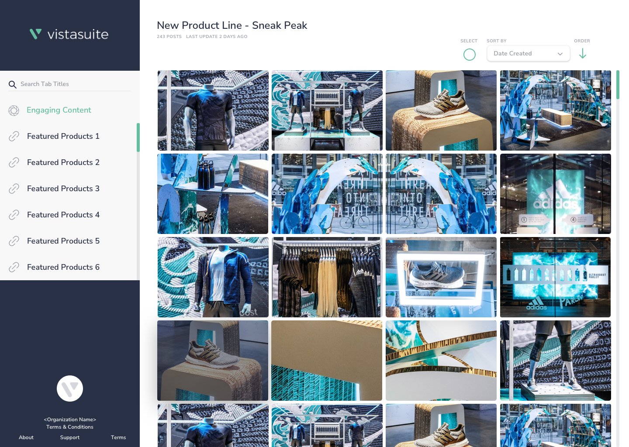Open first-row thumbnail of sneaker on wicker bench
Viewport: 629px width, 447px height.
441,110
